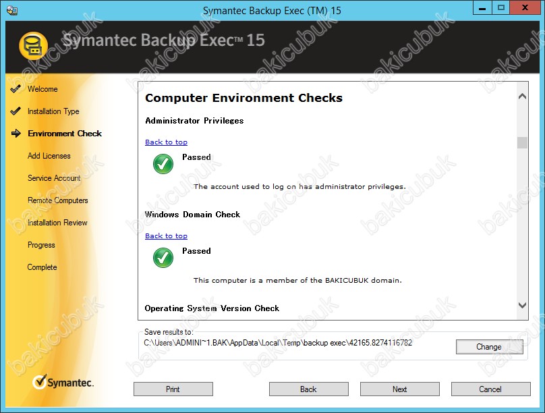Click the Installation Type checkmark icon

click(16, 111)
